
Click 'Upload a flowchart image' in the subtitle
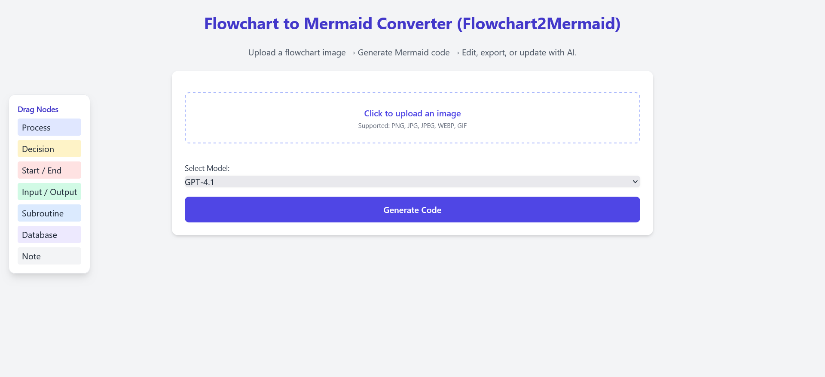(297, 52)
